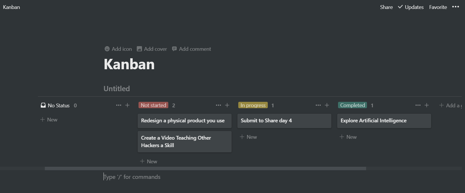Click Kanban in the breadcrumb bar

pyautogui.click(x=11, y=7)
